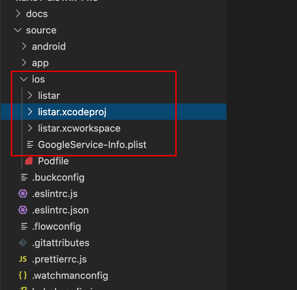Click the text-lines icon beside .buckconfig
Screen dimensions: 297x290
24,177
